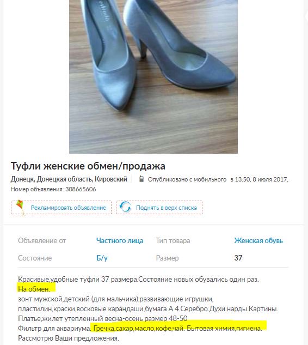Click the listing title Туфли женские обмен/продажа
The image size is (308, 345).
tap(88, 166)
